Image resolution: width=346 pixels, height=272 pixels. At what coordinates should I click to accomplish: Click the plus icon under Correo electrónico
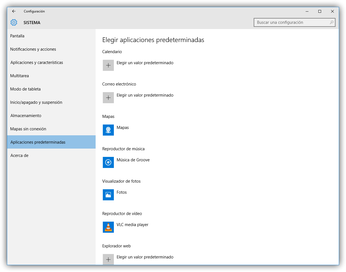108,98
